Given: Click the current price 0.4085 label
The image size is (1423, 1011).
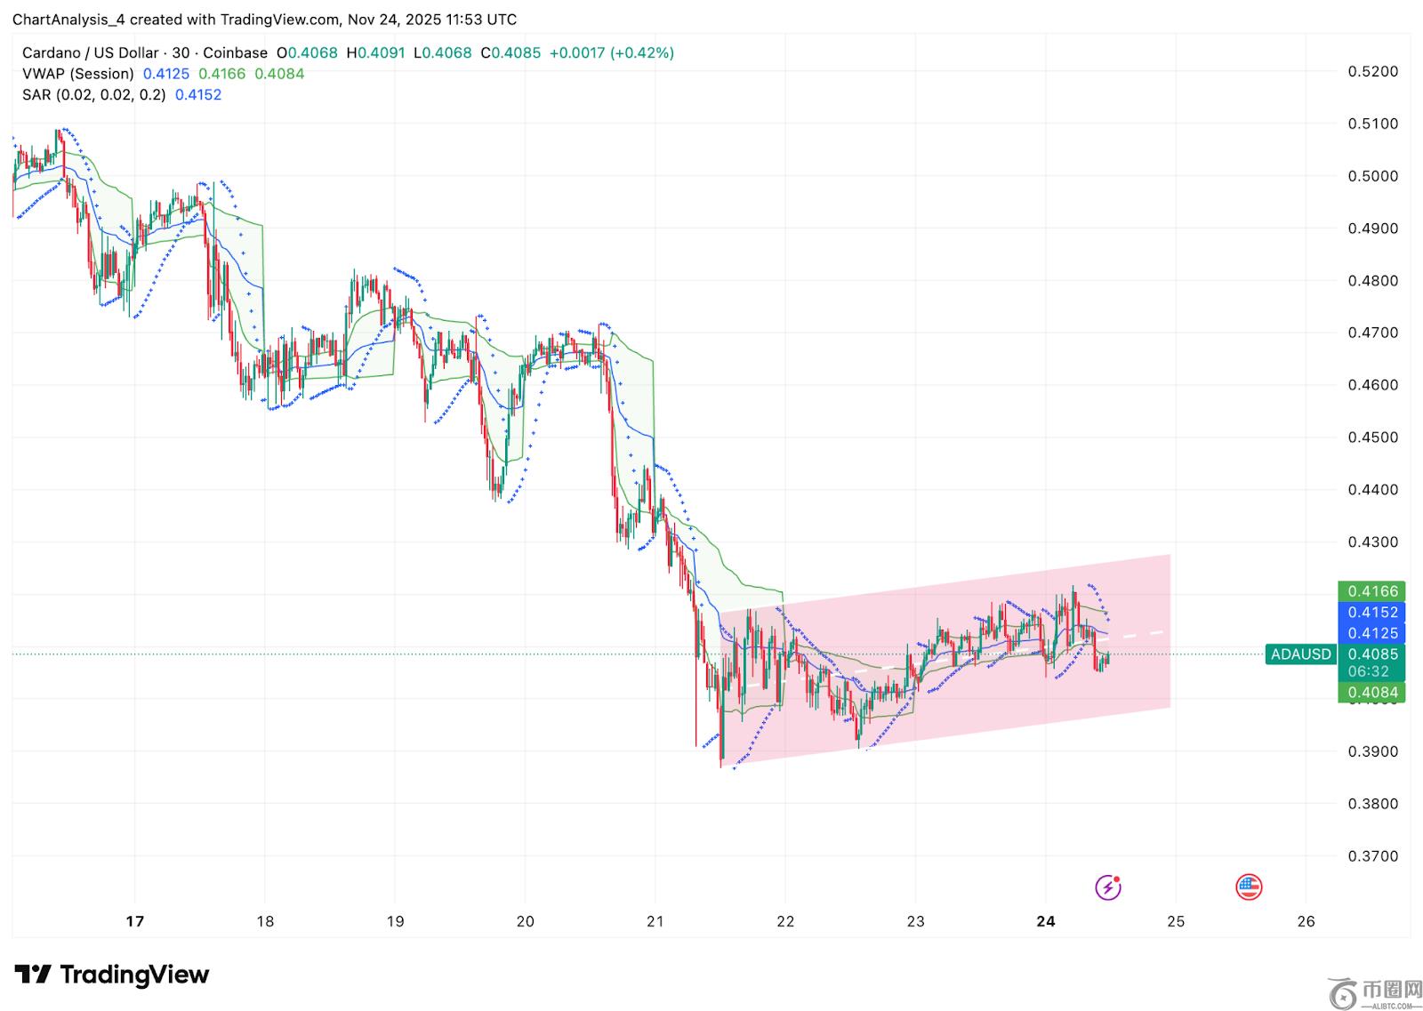Looking at the screenshot, I should [1372, 654].
